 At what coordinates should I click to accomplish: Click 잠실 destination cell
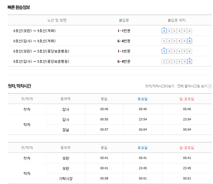66,129
